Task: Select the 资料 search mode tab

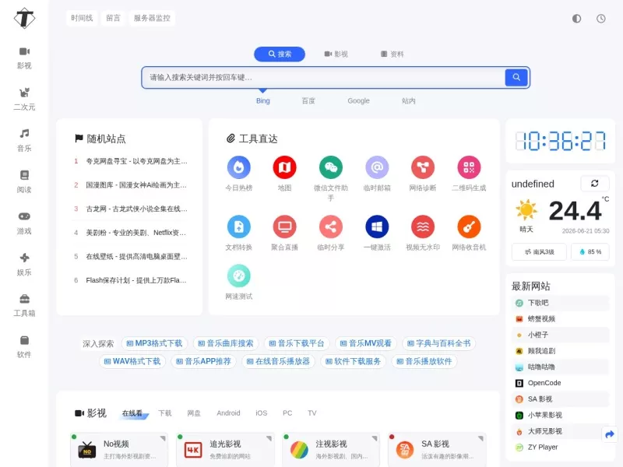Action: click(x=392, y=54)
